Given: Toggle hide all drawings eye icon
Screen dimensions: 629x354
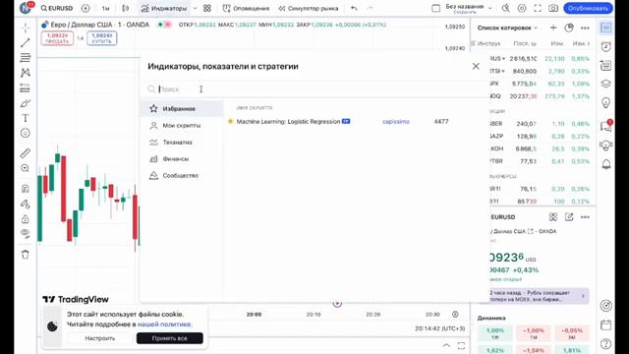Looking at the screenshot, I should click(x=26, y=234).
